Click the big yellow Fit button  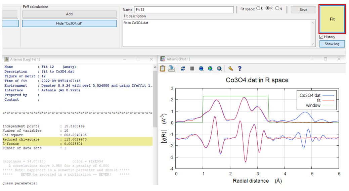pos(332,19)
